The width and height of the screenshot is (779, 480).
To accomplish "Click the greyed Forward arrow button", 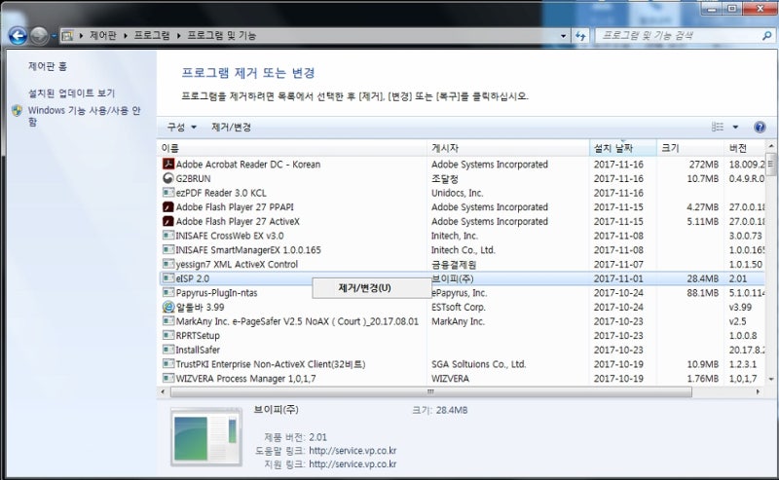I will pyautogui.click(x=39, y=36).
